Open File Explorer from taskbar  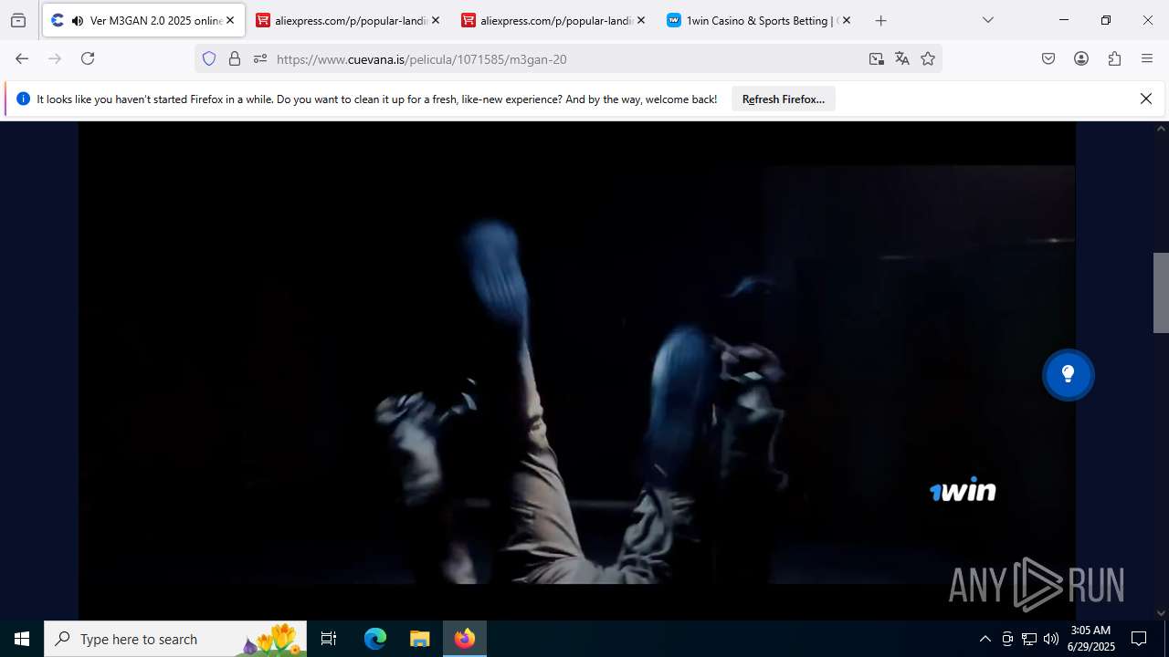tap(419, 639)
